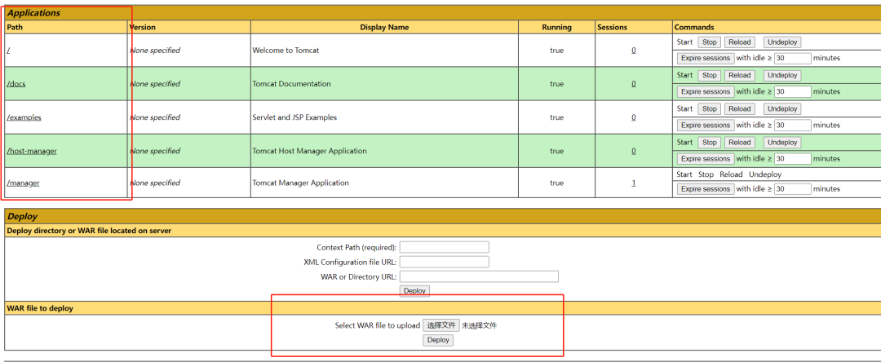881x362 pixels.
Task: Click the 'WAR file to deploy' heading
Action: tap(40, 308)
